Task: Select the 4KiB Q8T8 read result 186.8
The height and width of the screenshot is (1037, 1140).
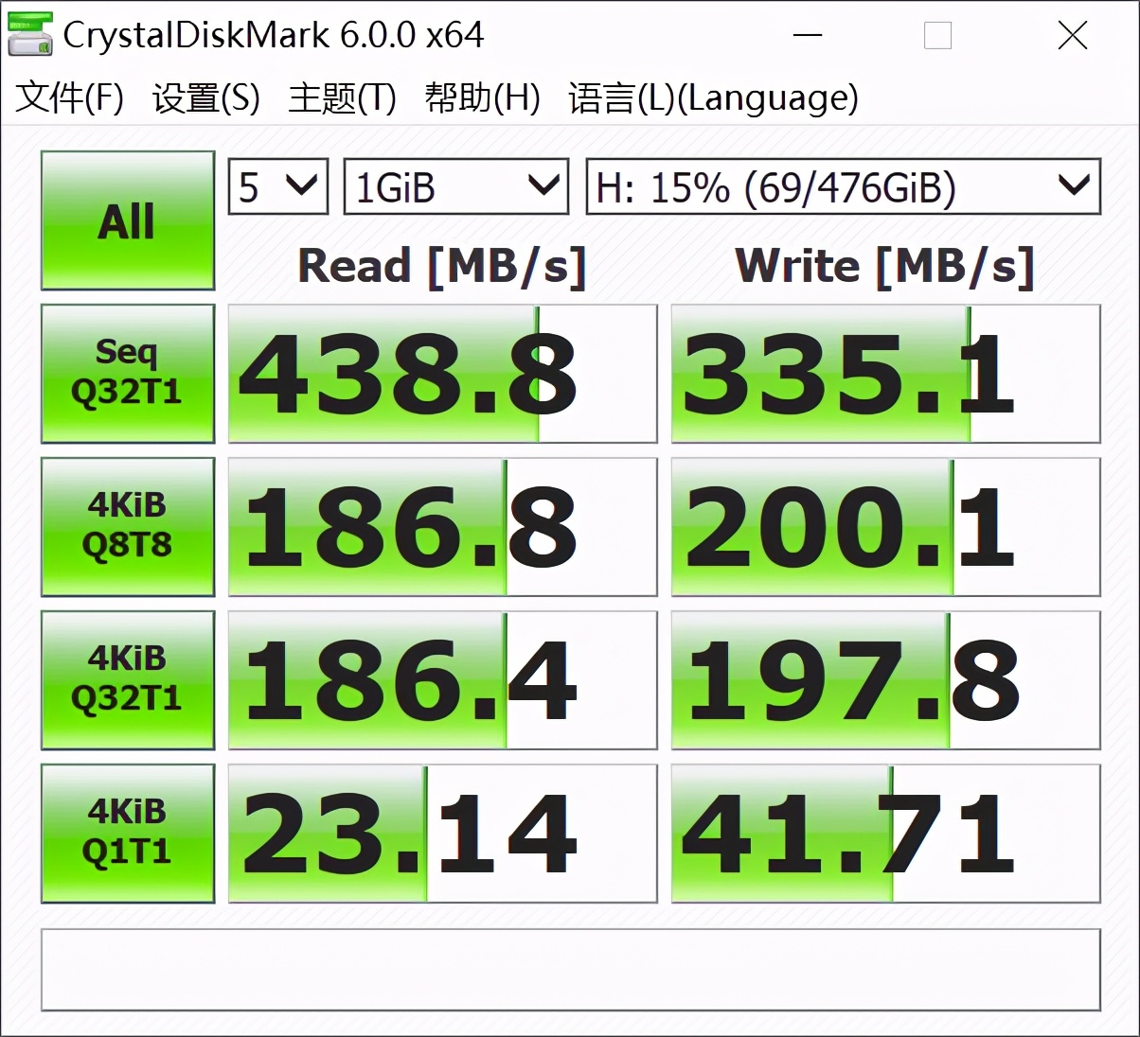Action: tap(443, 527)
